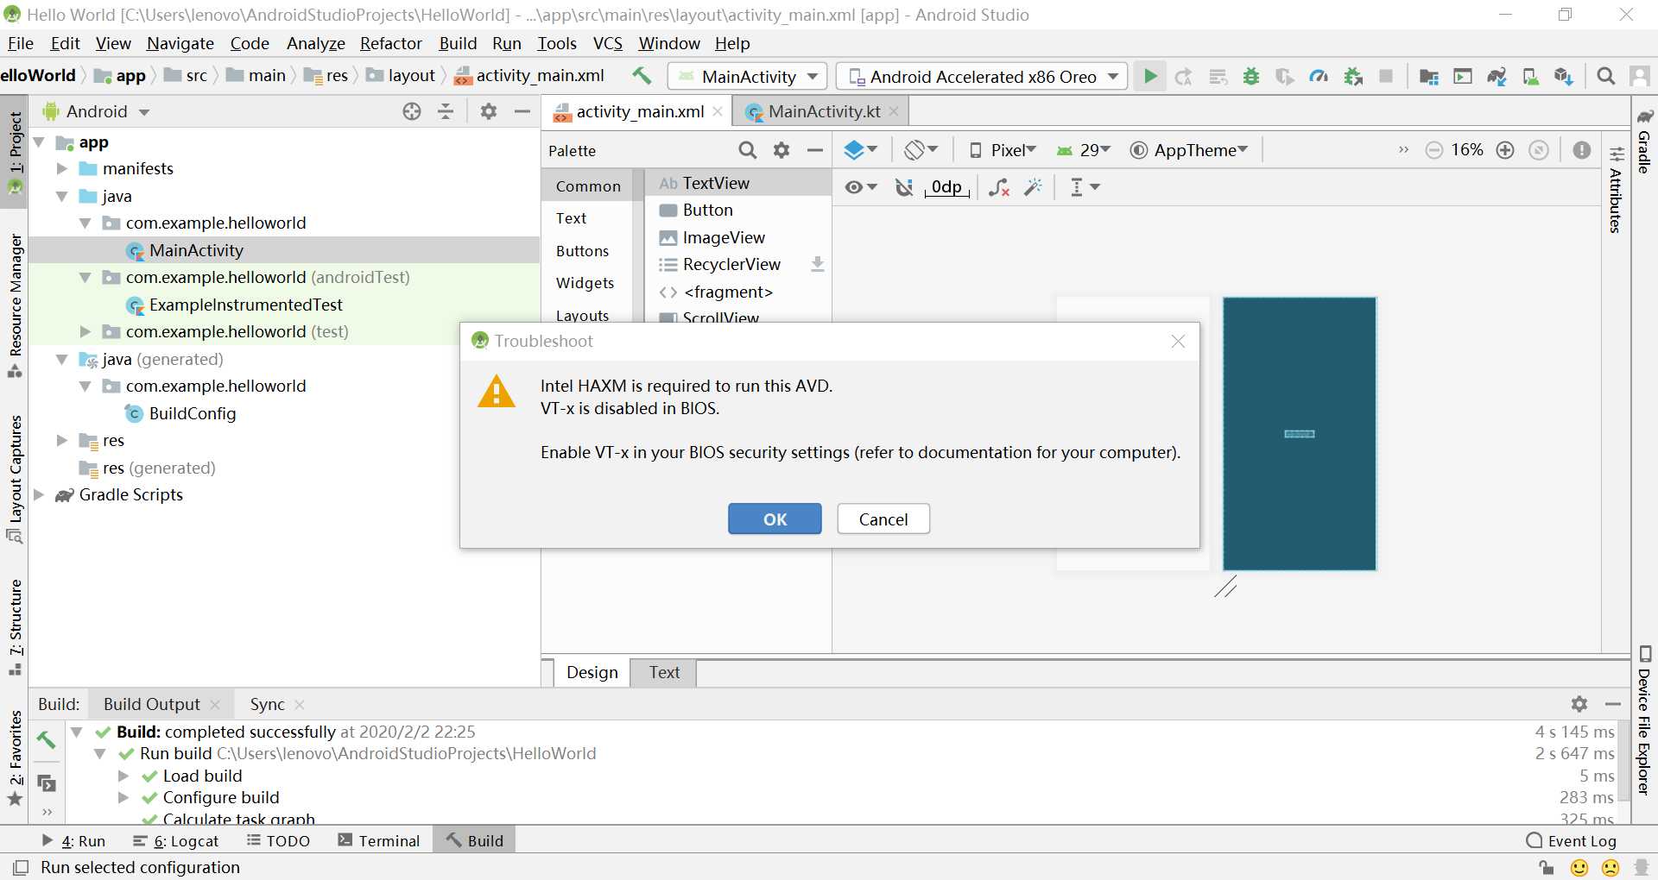This screenshot has height=880, width=1658.
Task: Click the Search Everywhere magnifier icon
Action: point(1606,76)
